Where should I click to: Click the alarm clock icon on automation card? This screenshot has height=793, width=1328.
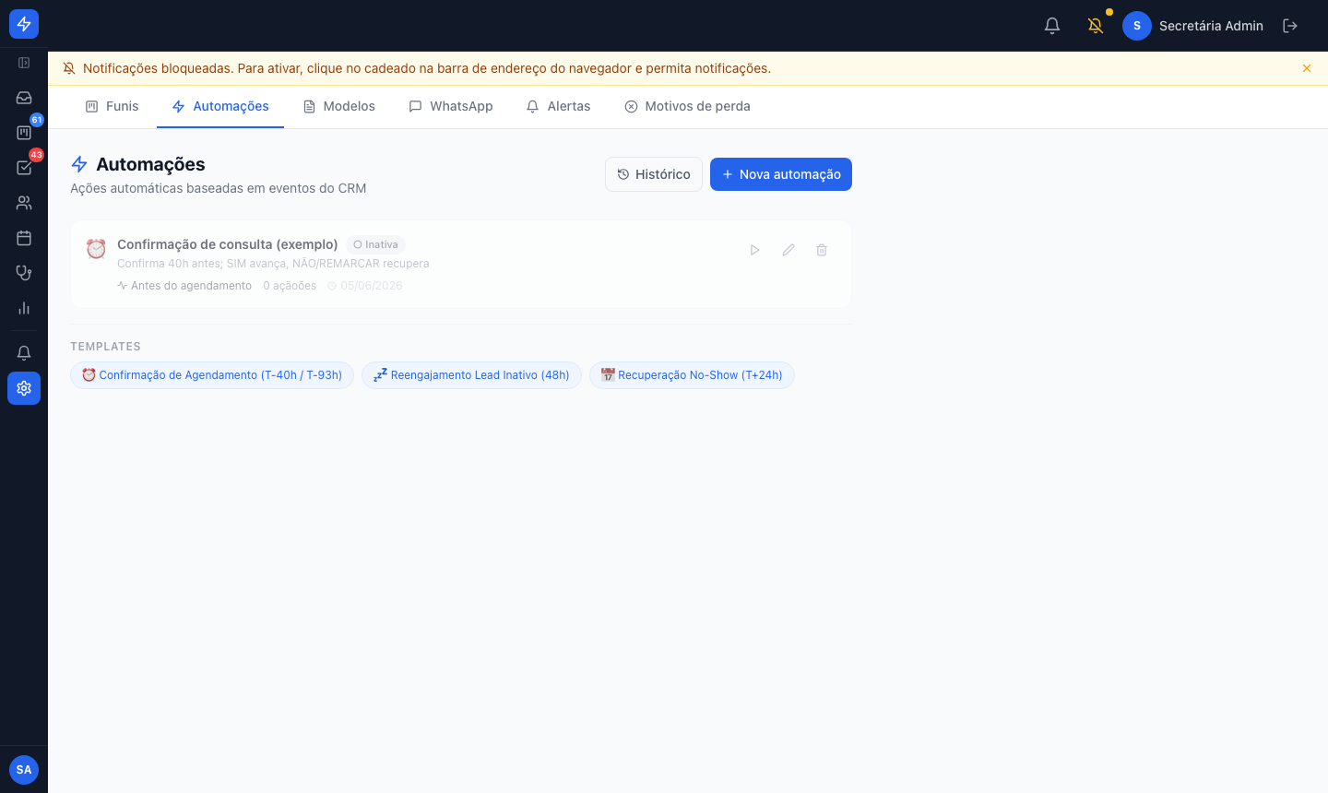[96, 249]
